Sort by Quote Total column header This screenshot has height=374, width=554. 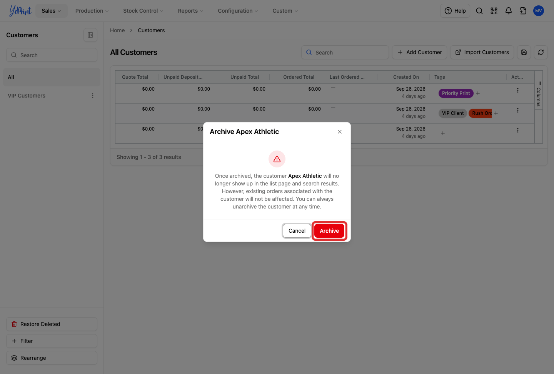click(135, 77)
